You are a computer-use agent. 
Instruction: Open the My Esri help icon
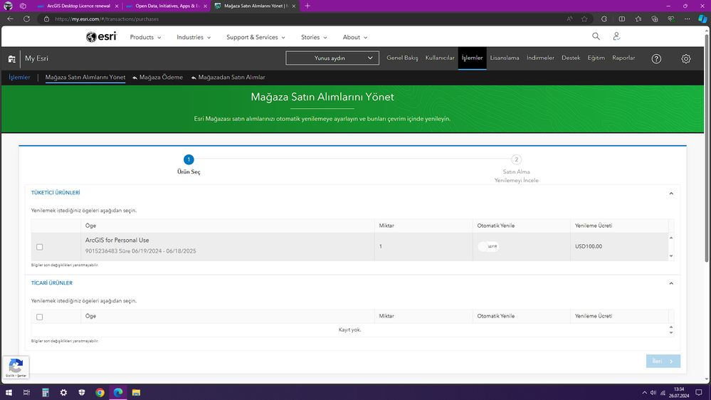[x=656, y=58]
